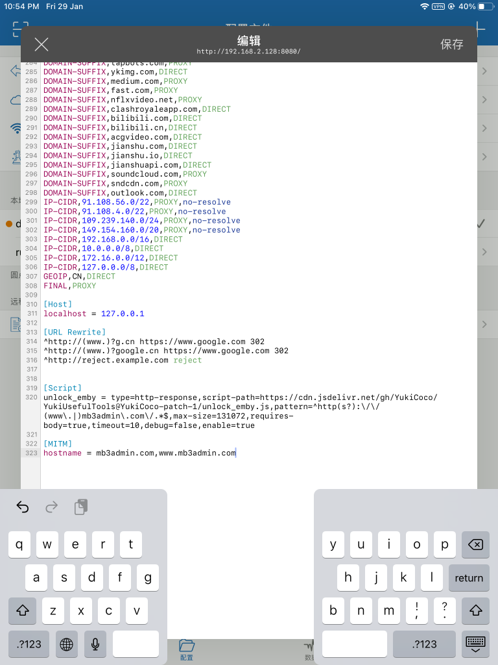Expand the top chevron in right list
Image resolution: width=498 pixels, height=665 pixels.
484,71
